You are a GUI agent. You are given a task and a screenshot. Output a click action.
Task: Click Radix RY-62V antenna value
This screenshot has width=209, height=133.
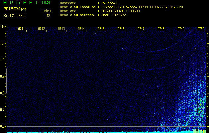click(x=114, y=15)
